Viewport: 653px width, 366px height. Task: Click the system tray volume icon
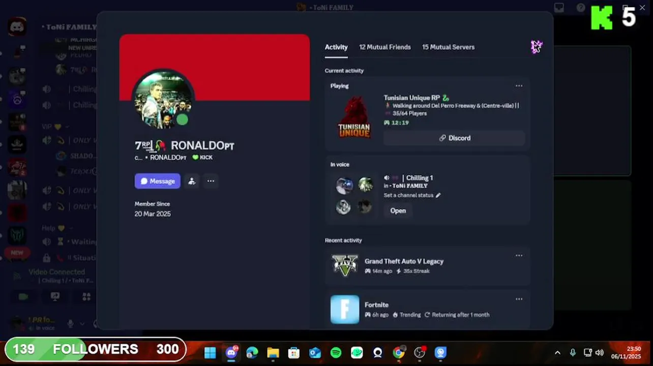click(x=600, y=352)
